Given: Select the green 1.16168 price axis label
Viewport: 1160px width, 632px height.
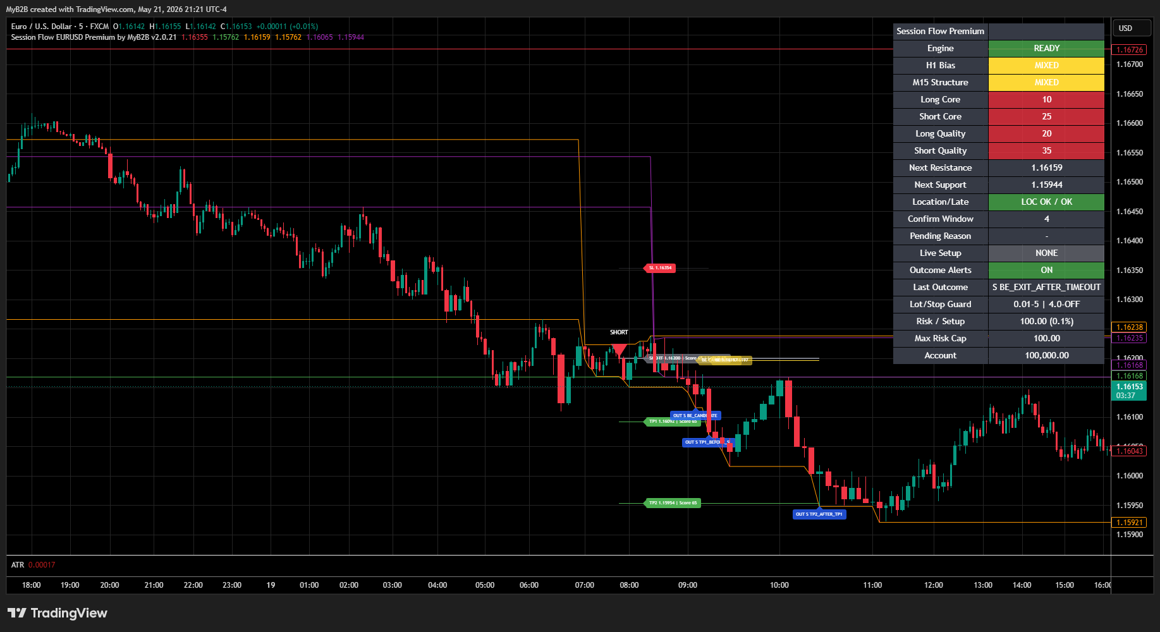Looking at the screenshot, I should point(1129,376).
